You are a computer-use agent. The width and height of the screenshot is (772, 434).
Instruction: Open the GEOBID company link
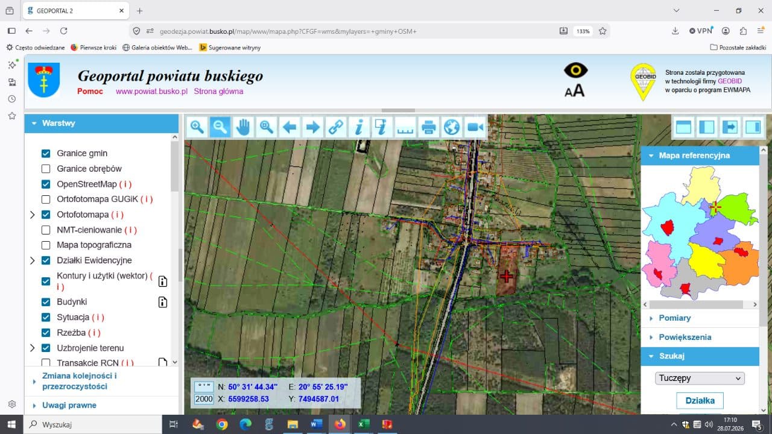pyautogui.click(x=729, y=81)
